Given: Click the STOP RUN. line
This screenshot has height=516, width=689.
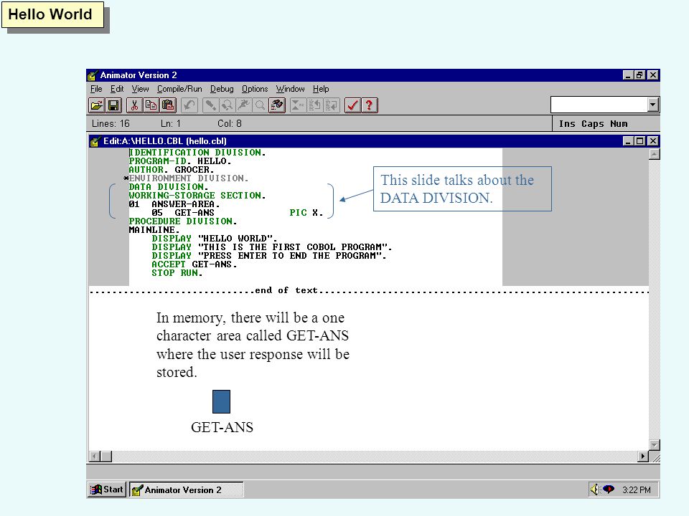Looking at the screenshot, I should 177,273.
